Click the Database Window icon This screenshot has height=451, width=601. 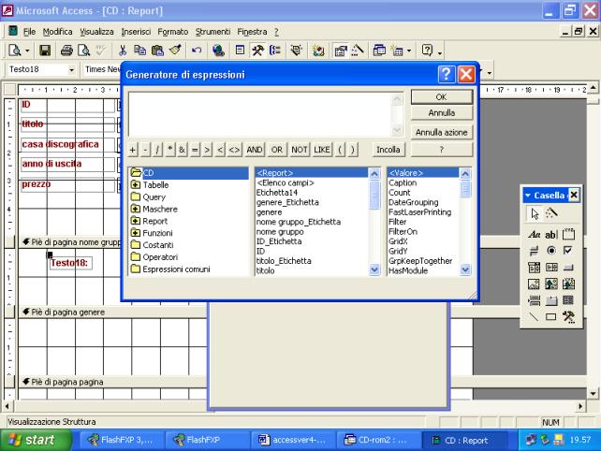tap(379, 51)
